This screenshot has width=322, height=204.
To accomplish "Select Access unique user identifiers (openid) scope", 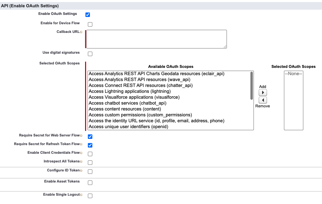I will pos(128,127).
